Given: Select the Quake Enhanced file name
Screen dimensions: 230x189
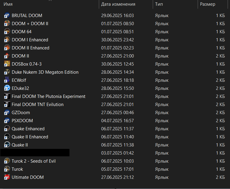Looking at the screenshot, I should pos(28,129).
